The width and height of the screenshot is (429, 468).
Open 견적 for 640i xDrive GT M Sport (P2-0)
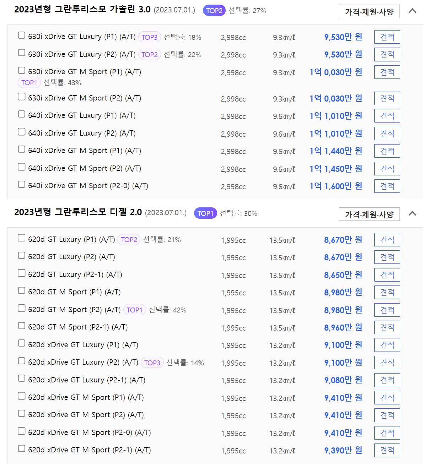[387, 186]
